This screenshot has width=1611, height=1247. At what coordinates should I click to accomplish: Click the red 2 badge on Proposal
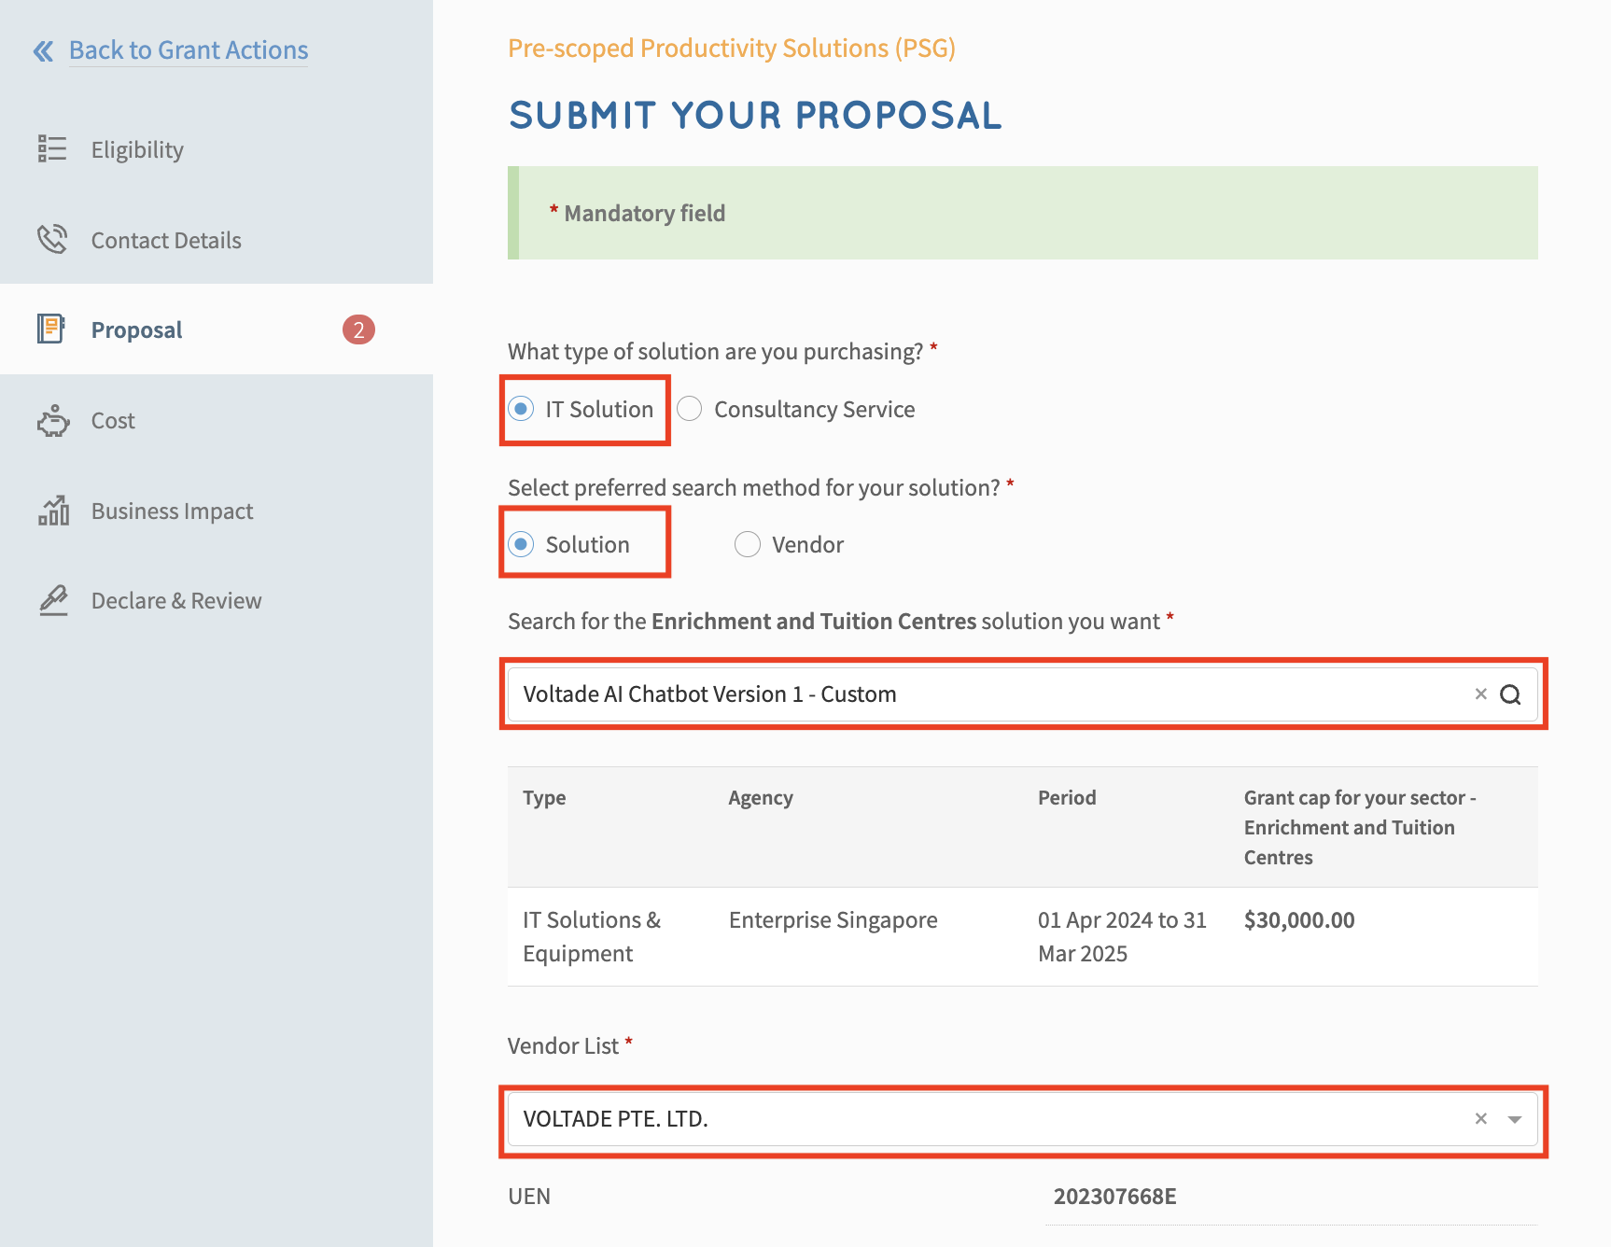(x=358, y=329)
